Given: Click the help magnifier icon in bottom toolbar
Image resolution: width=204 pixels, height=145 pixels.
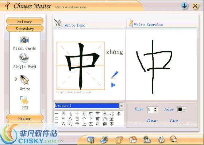Looking at the screenshot, I should click(x=174, y=140).
